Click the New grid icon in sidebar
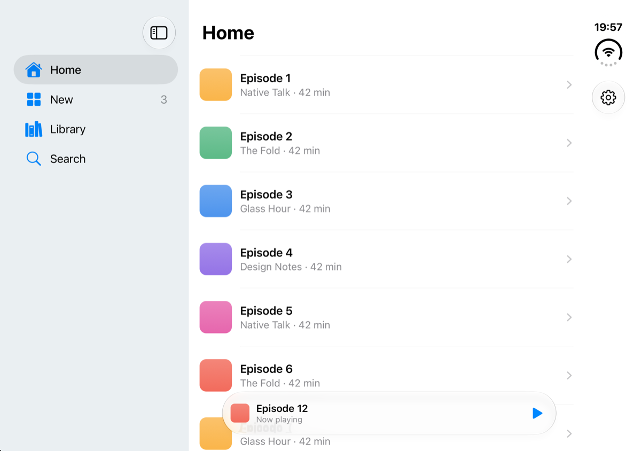 click(34, 99)
